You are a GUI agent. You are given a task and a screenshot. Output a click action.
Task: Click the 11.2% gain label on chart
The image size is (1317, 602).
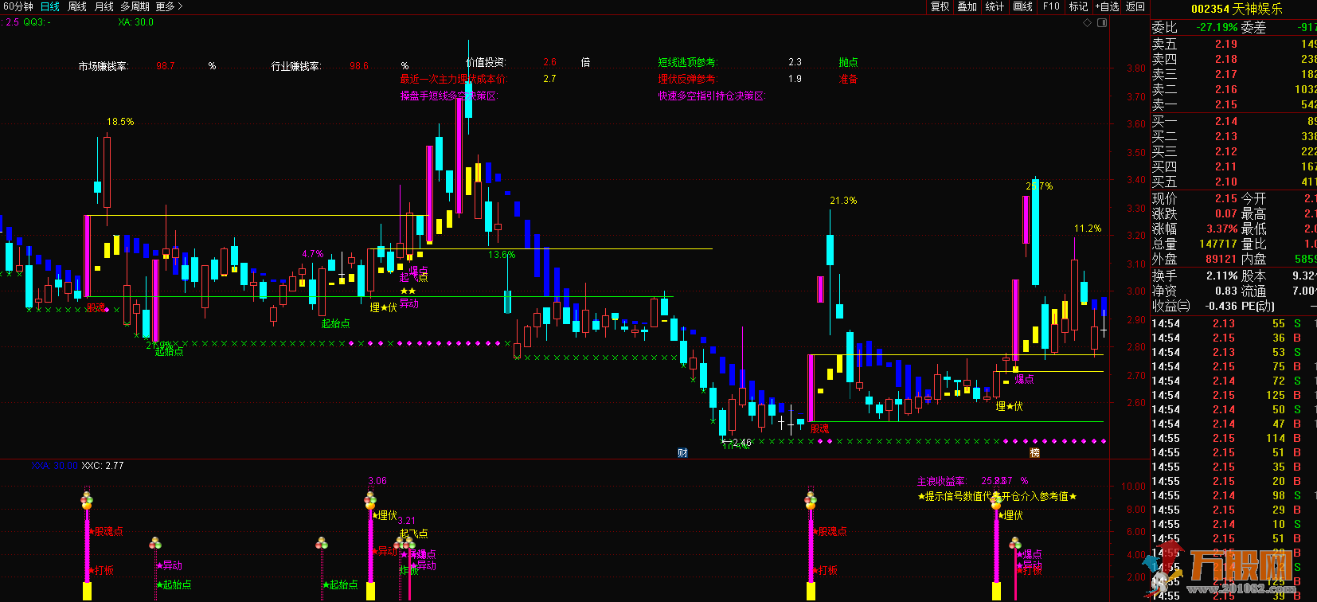tap(1088, 229)
